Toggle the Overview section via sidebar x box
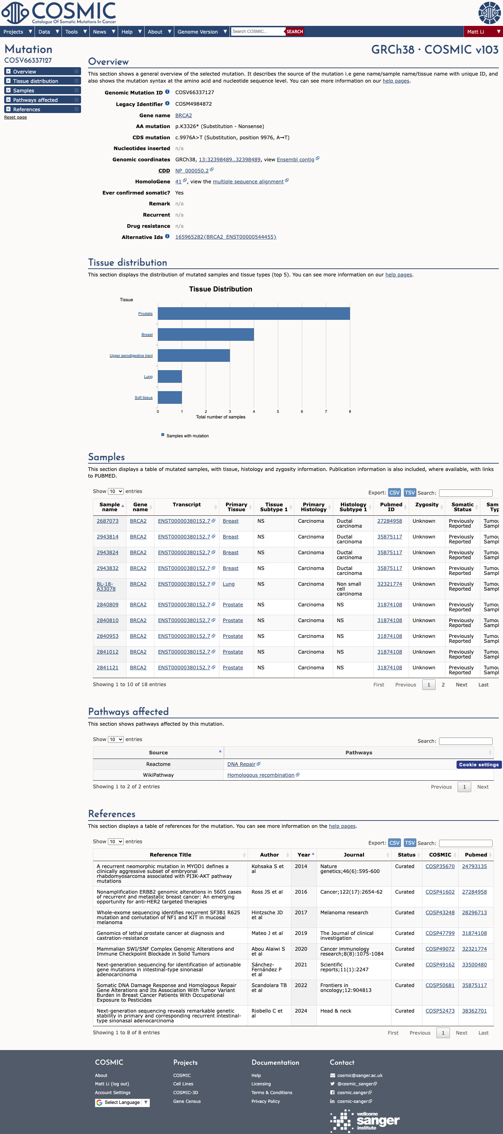The width and height of the screenshot is (503, 1134). click(x=8, y=71)
